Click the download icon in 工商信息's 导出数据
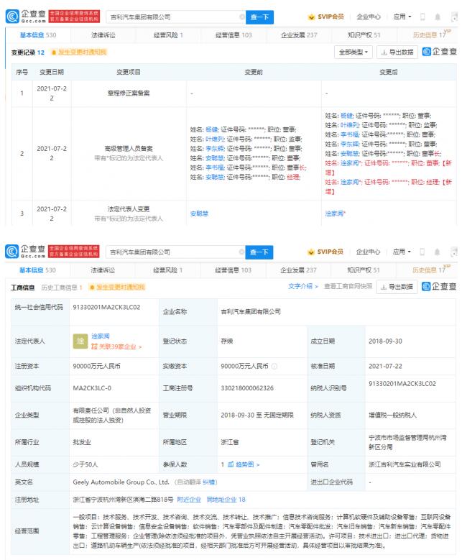The width and height of the screenshot is (462, 560). point(384,287)
